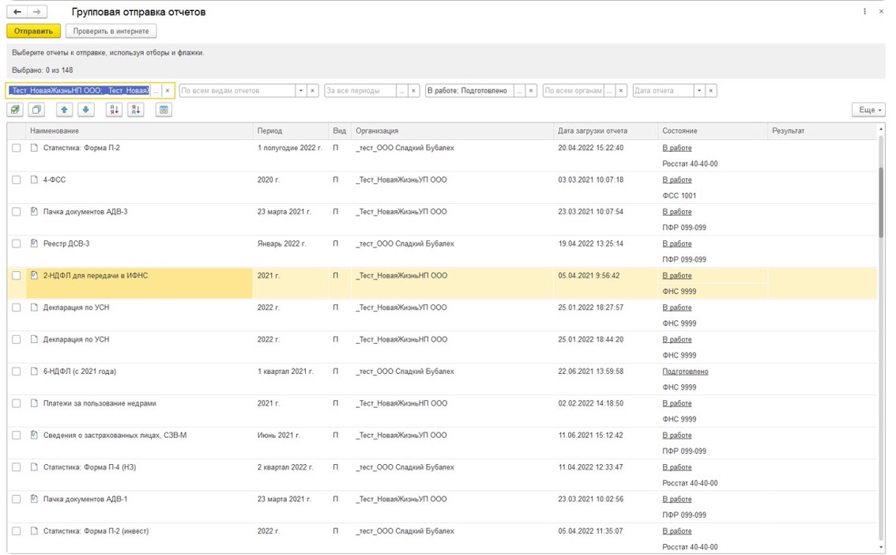Tick the Пачка документов АДВ-3 checkbox
Screen dimensions: 896x555
pos(17,211)
